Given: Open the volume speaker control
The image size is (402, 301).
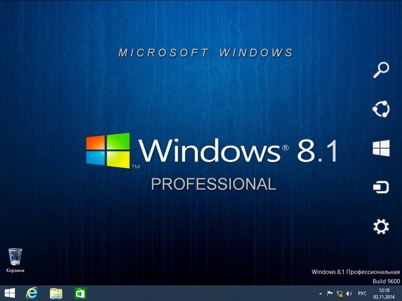Looking at the screenshot, I should point(349,293).
